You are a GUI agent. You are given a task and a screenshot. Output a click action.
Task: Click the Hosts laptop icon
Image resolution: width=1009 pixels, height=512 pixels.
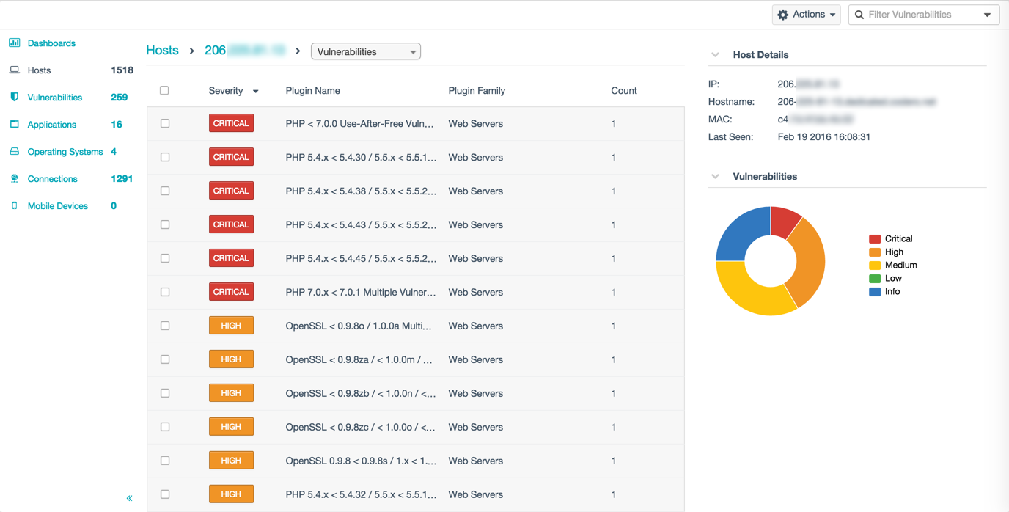tap(14, 70)
